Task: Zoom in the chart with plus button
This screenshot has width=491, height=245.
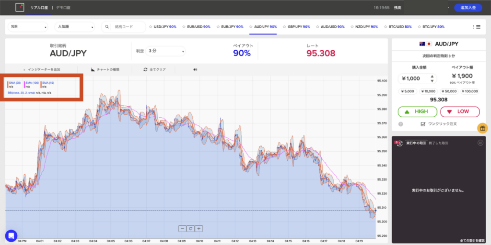Action: point(199,229)
